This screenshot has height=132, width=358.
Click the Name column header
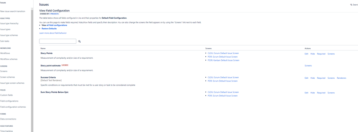(x=43, y=49)
